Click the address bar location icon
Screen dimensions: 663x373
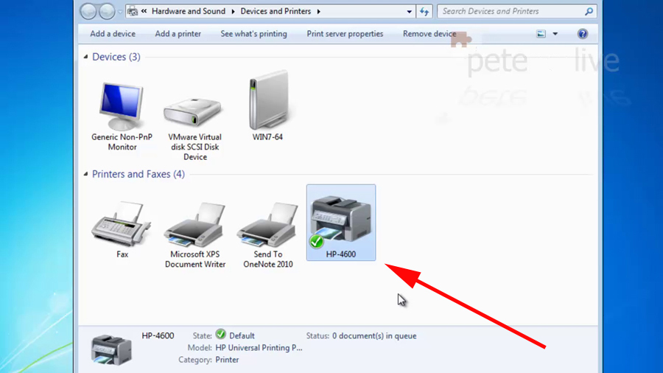click(x=133, y=11)
